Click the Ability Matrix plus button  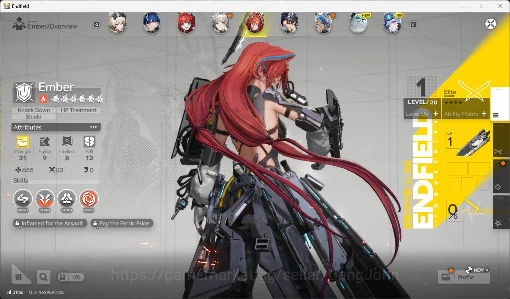(484, 114)
